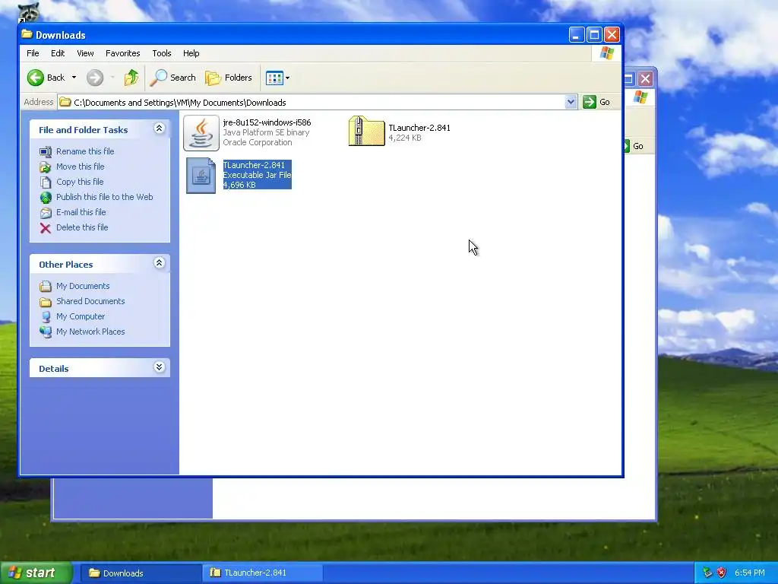
Task: Click Move this file link
Action: tap(80, 167)
